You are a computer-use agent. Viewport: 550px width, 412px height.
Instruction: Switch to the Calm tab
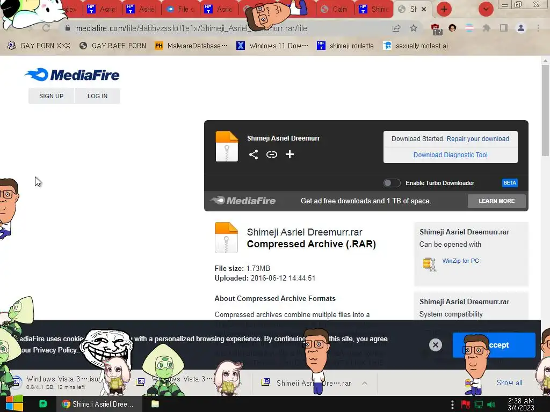coord(335,10)
